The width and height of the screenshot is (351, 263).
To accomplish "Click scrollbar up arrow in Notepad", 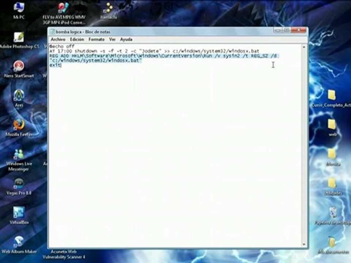I will (304, 47).
